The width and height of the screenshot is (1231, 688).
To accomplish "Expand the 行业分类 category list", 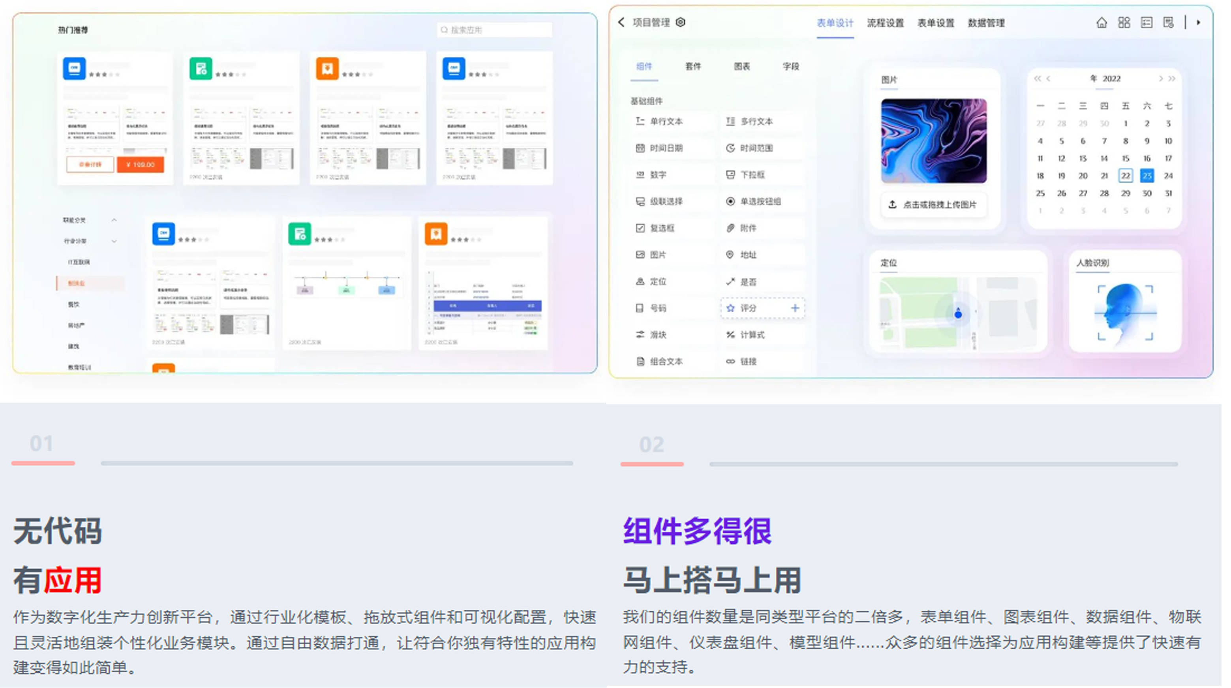I will pyautogui.click(x=114, y=241).
